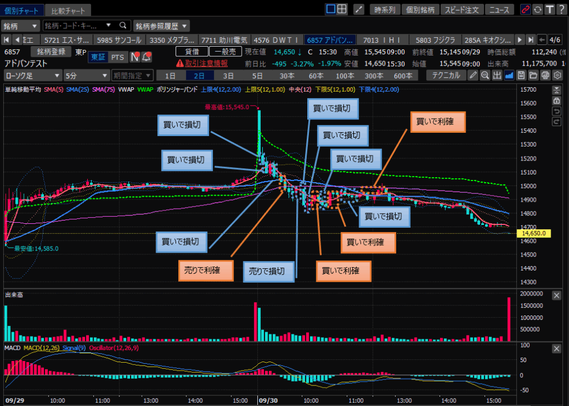Expand the 5分 interval dropdown
The width and height of the screenshot is (569, 406).
86,76
